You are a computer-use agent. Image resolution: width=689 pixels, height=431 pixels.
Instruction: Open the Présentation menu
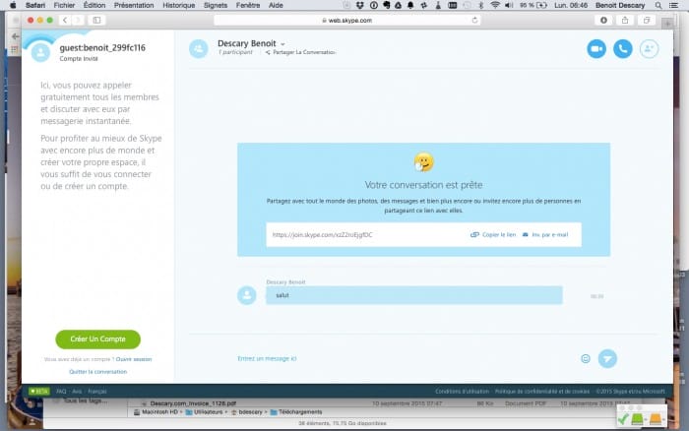tap(134, 5)
